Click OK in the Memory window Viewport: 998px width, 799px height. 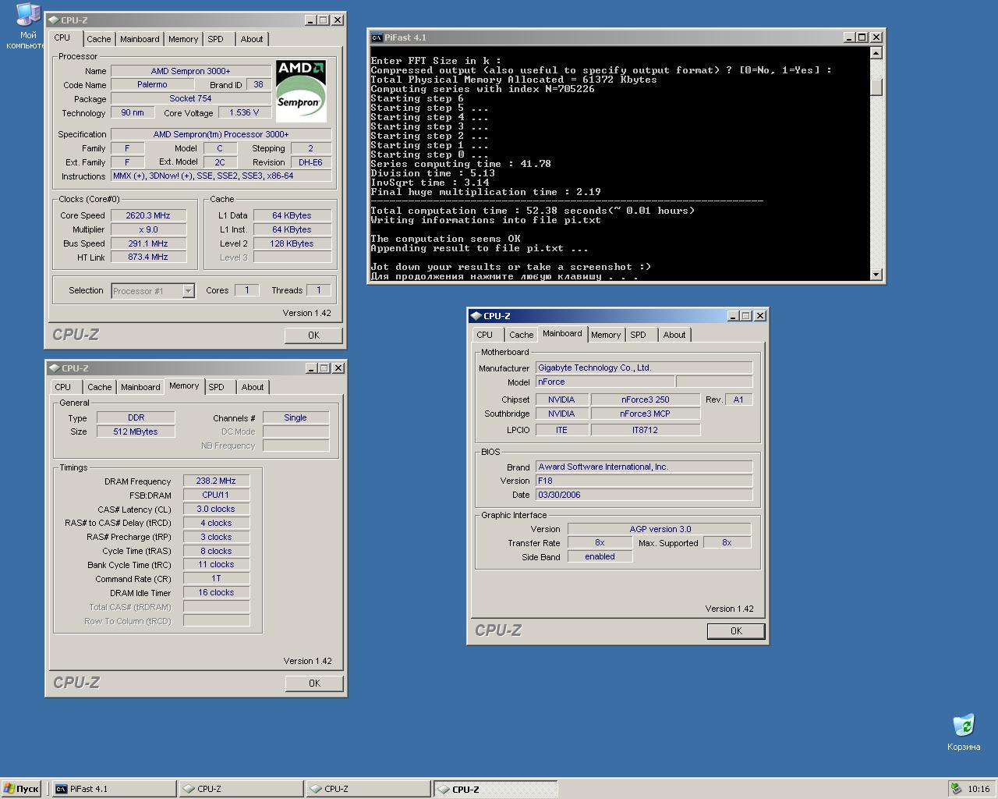tap(314, 684)
